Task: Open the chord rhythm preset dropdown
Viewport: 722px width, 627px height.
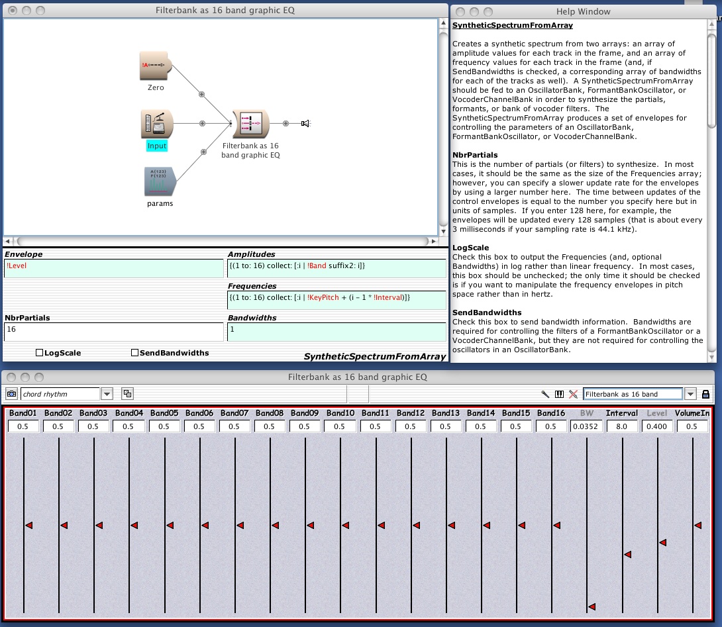Action: click(107, 394)
